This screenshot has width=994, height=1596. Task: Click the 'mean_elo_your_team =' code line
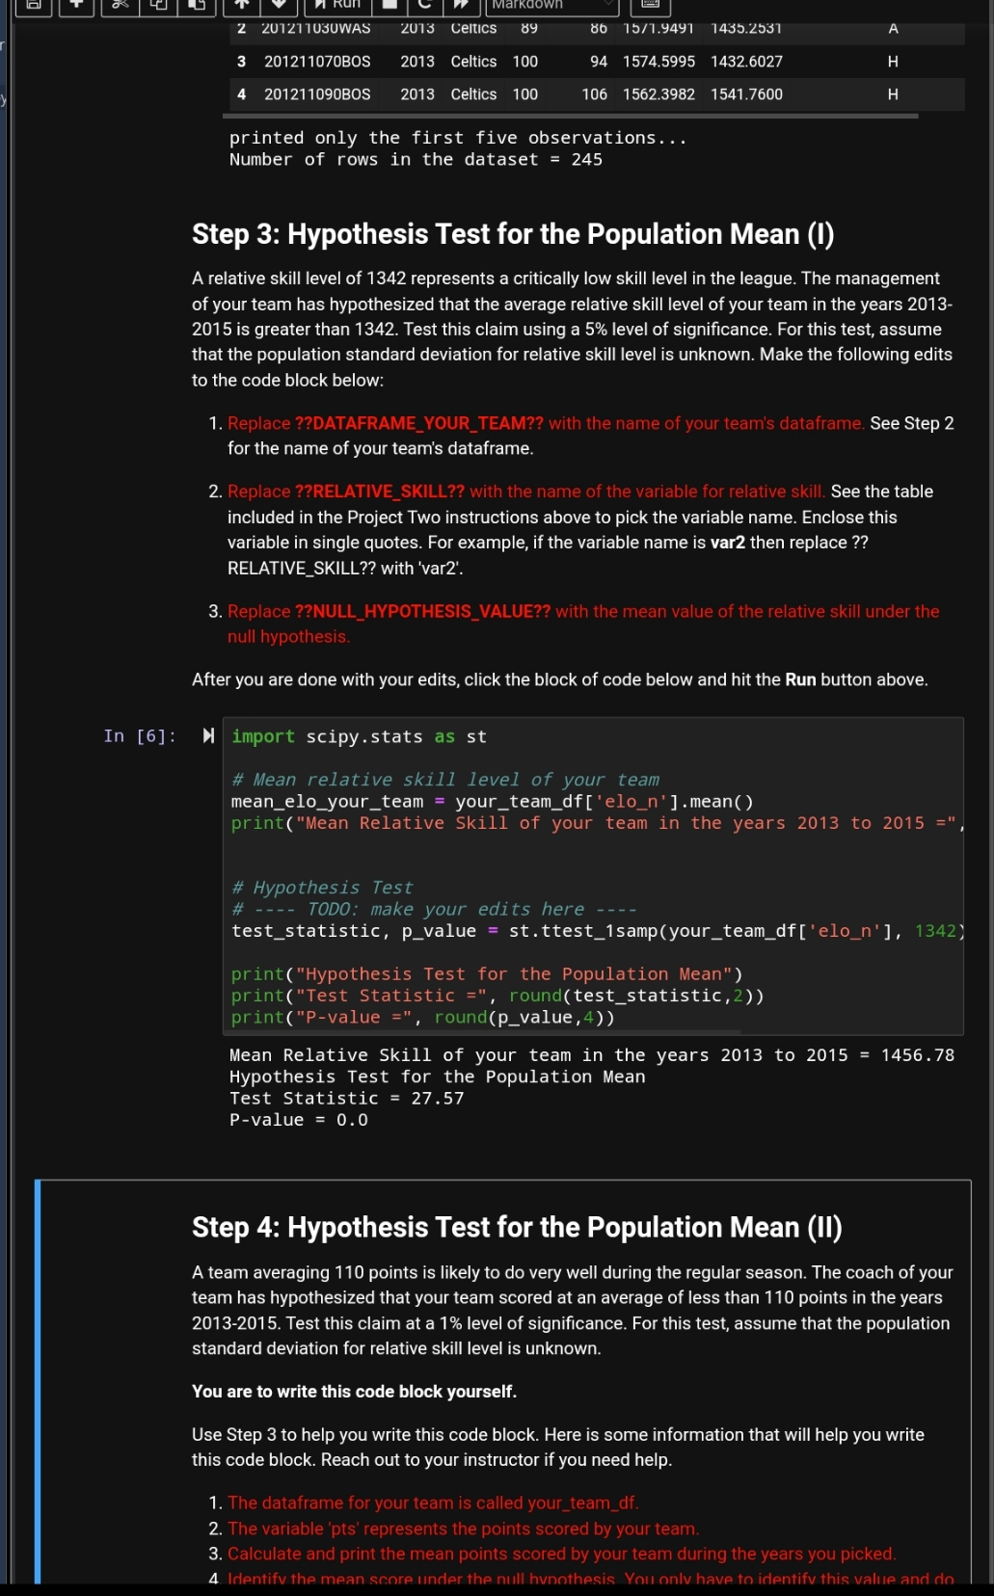pos(492,802)
